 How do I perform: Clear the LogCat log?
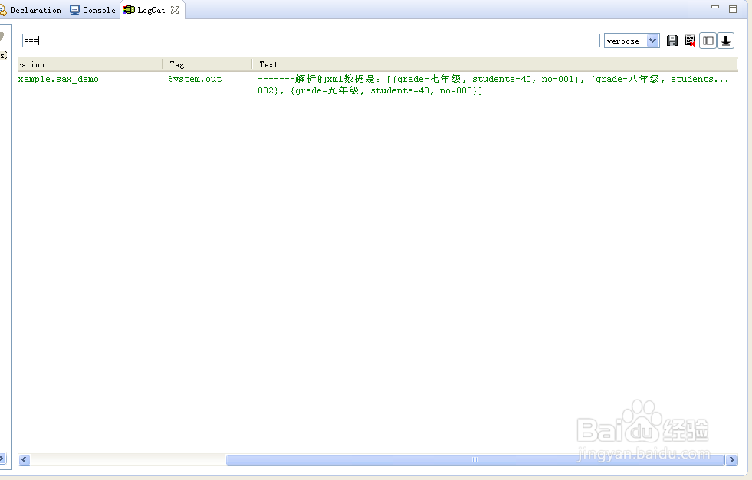coord(690,41)
